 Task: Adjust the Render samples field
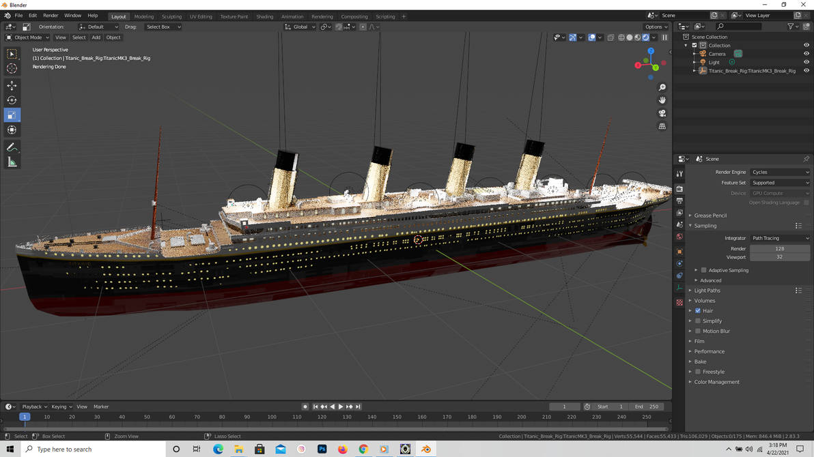[x=780, y=248]
